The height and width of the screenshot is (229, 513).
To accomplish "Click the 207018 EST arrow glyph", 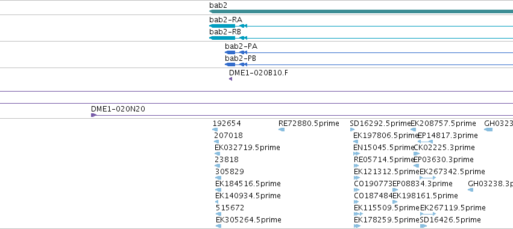I will point(216,142).
